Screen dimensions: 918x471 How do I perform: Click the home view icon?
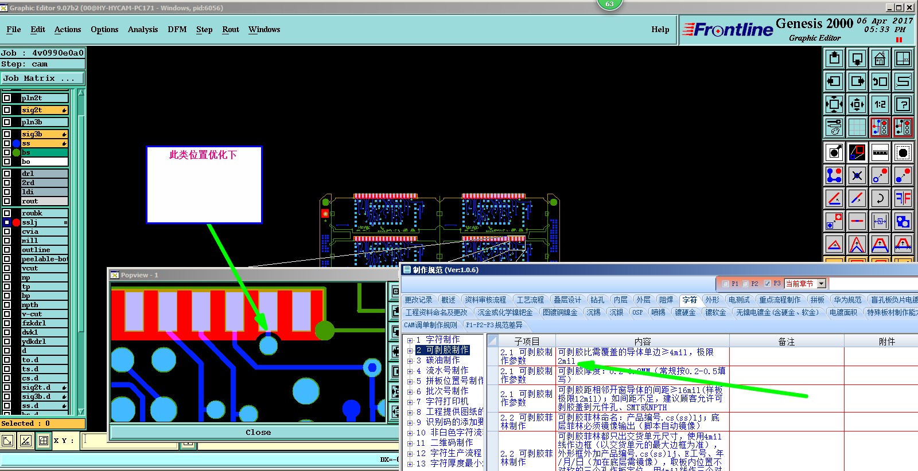point(880,58)
